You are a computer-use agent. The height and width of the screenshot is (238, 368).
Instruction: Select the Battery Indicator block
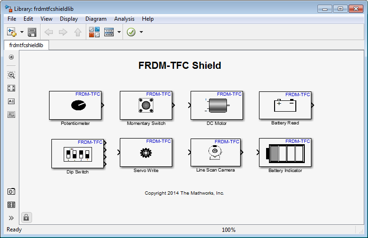click(285, 152)
